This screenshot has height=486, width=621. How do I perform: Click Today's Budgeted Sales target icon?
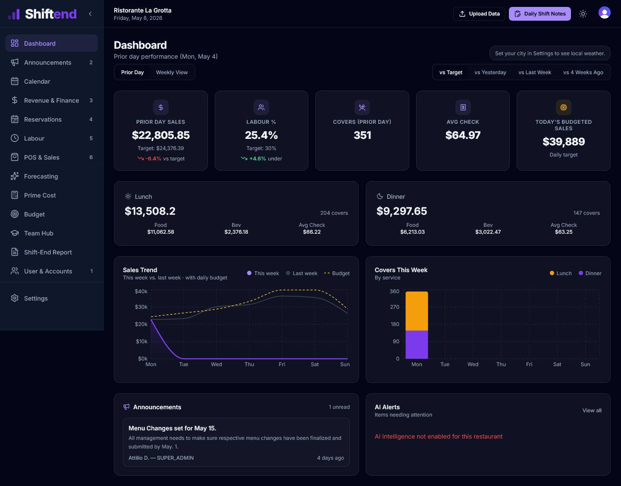(x=564, y=107)
